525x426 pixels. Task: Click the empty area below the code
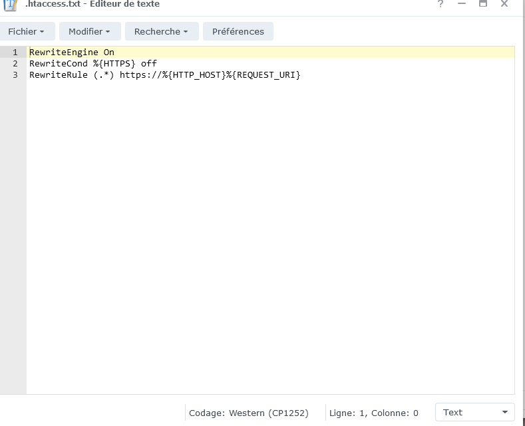coord(266,233)
